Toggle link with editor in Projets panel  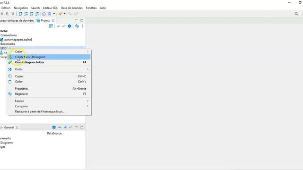64,26
